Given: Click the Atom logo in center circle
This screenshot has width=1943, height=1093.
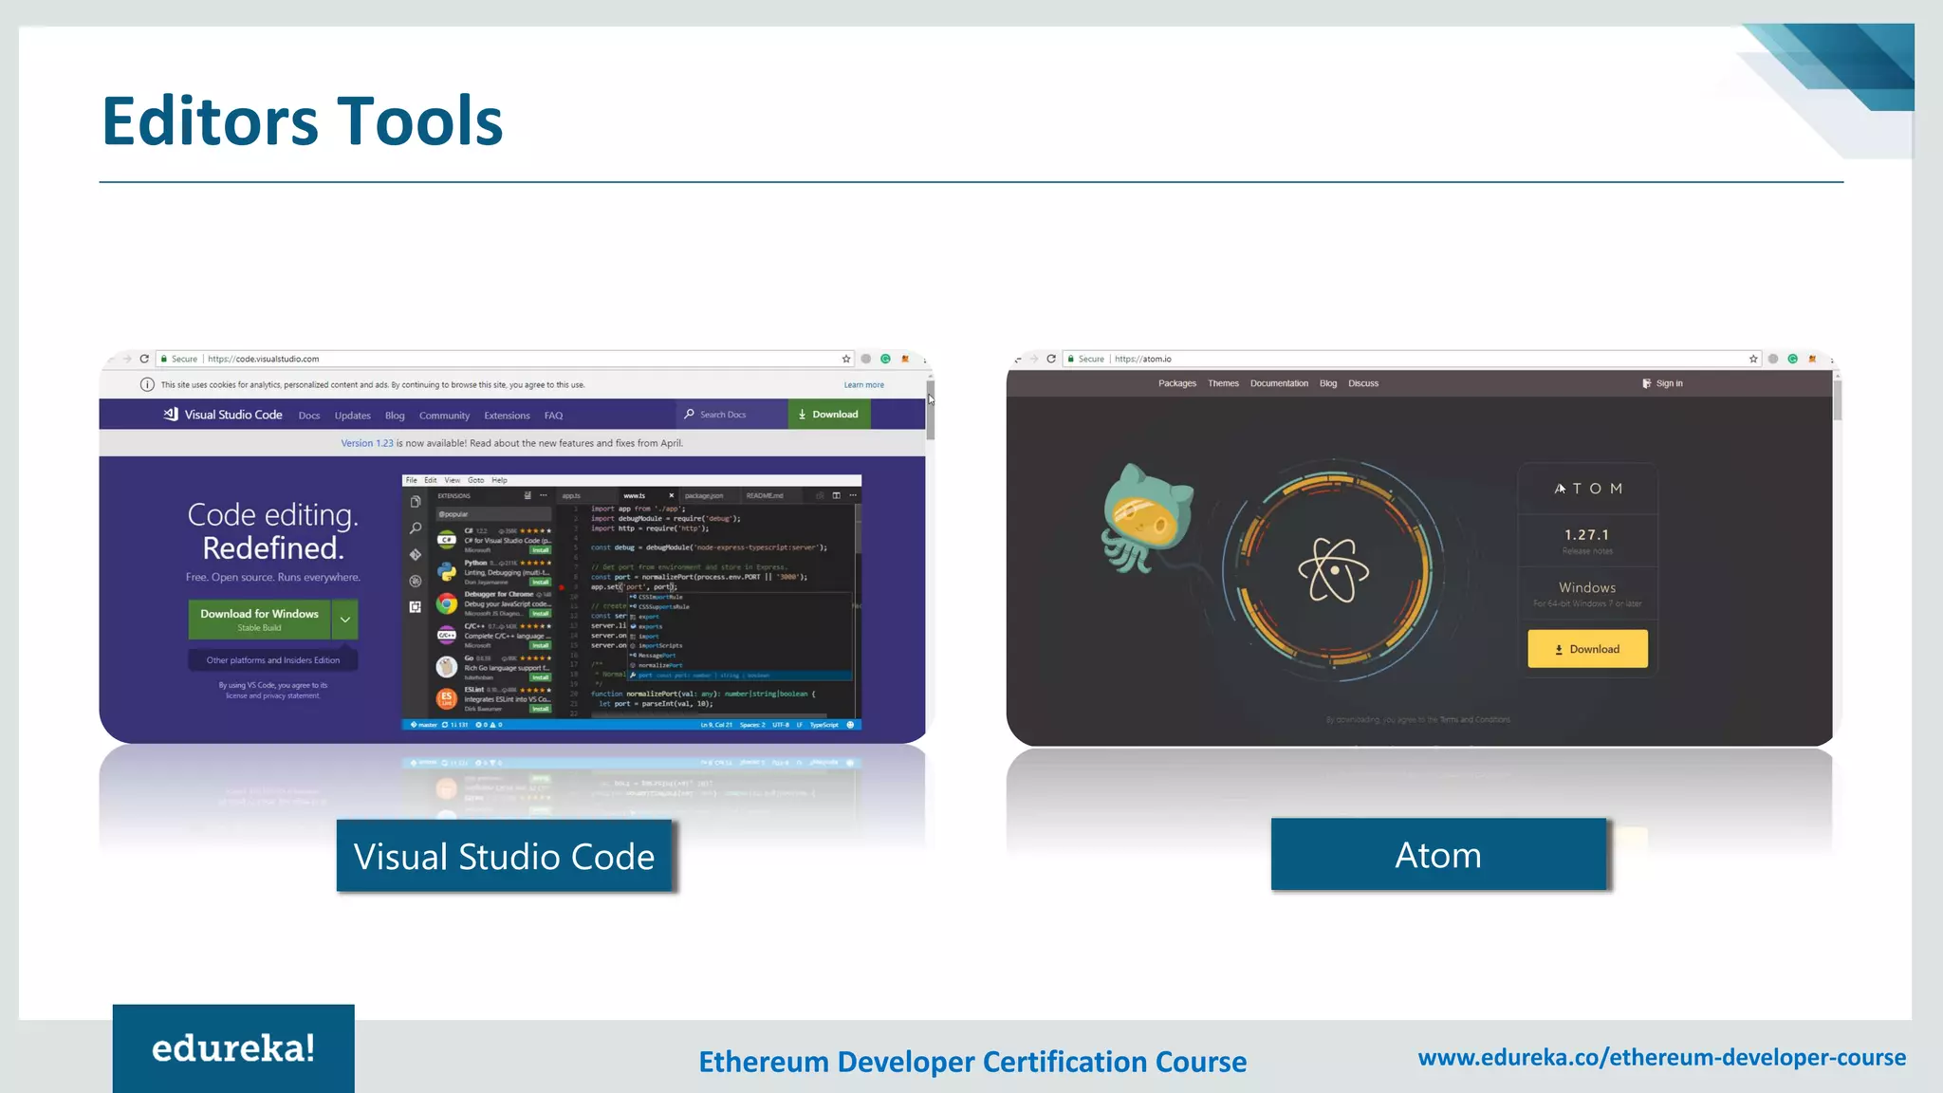Looking at the screenshot, I should tap(1333, 569).
